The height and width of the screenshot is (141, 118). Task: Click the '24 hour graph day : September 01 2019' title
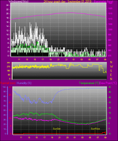(67, 2)
